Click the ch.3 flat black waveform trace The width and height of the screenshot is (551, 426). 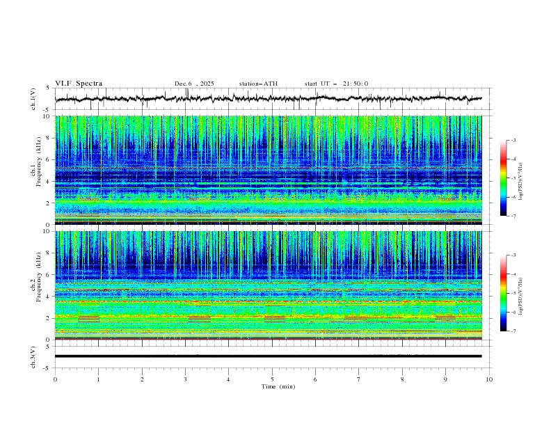coord(268,356)
